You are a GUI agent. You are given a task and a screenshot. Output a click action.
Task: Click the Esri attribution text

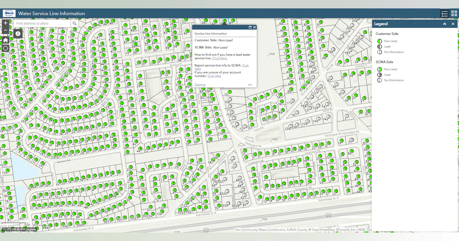303,230
